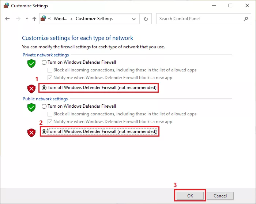256x204 pixels.
Task: Click the 'Customize Settings' breadcrumb
Action: pos(94,19)
